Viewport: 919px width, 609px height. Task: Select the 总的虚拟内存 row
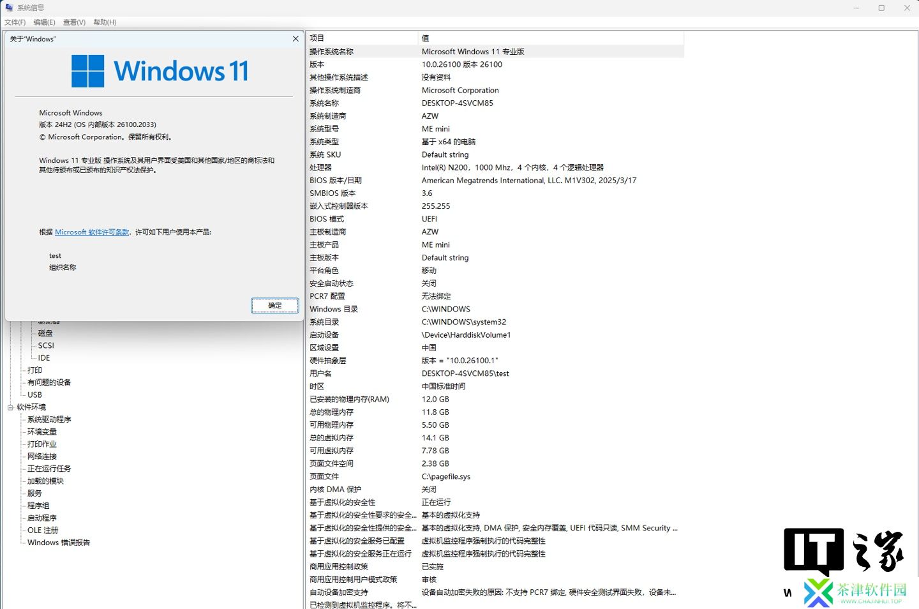[x=495, y=438]
